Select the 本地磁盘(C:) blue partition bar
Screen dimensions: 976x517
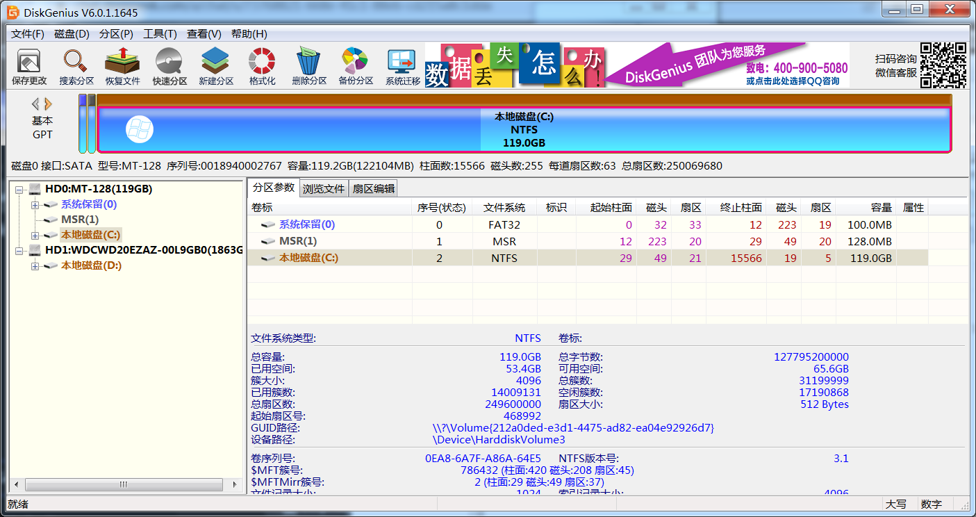coord(524,130)
